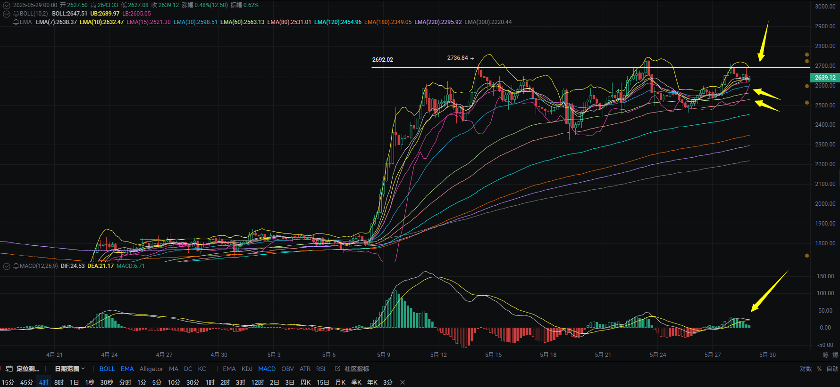
Task: Switch to the 1分 timeframe
Action: (142, 382)
